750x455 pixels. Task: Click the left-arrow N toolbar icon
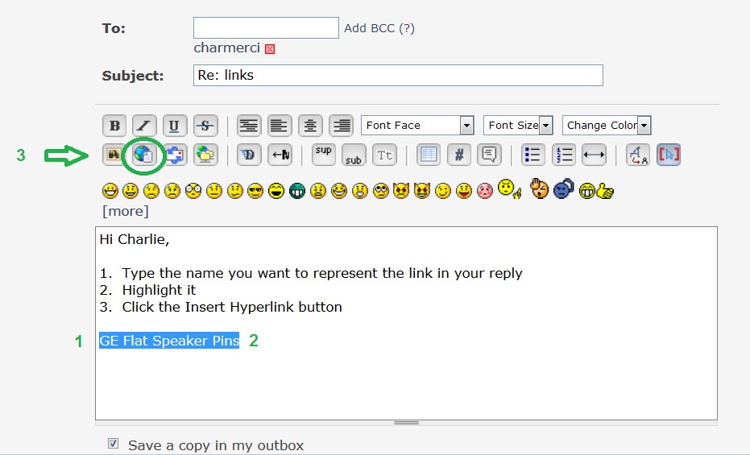[280, 155]
